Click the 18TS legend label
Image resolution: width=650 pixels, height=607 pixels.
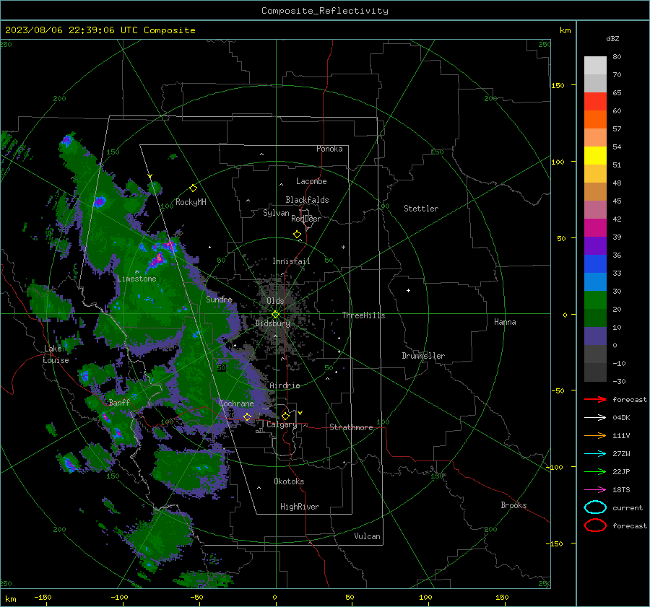(x=621, y=489)
